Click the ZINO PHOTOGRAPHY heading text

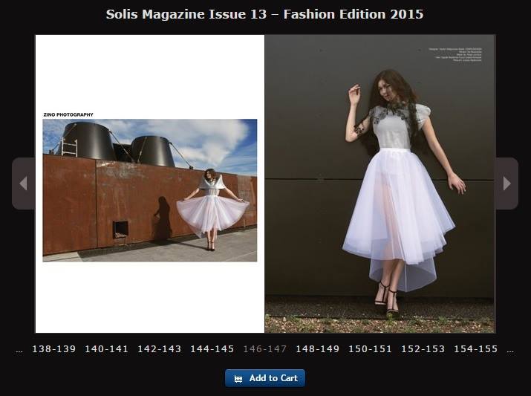pyautogui.click(x=68, y=114)
